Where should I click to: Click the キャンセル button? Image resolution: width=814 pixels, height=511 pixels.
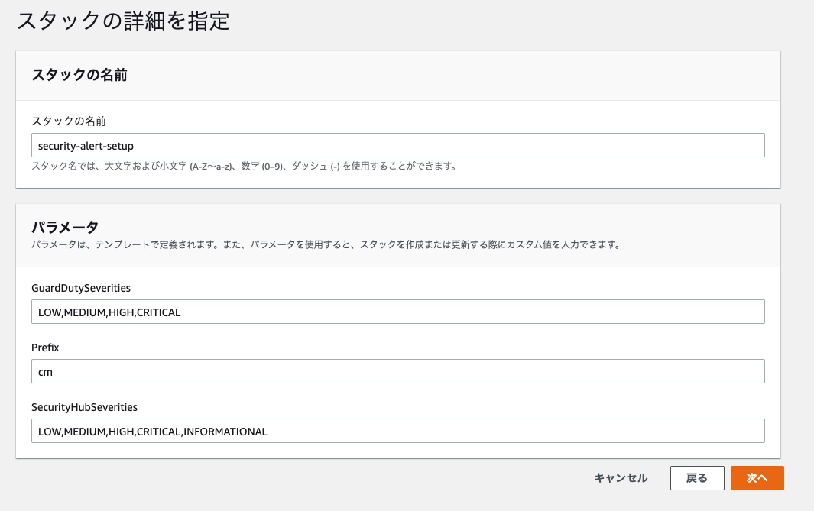pyautogui.click(x=621, y=478)
